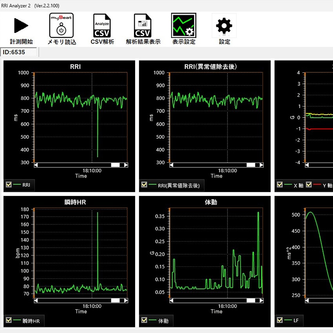Open analysis results via 解析結果表示 icon
This screenshot has width=333, height=333.
coord(143,25)
